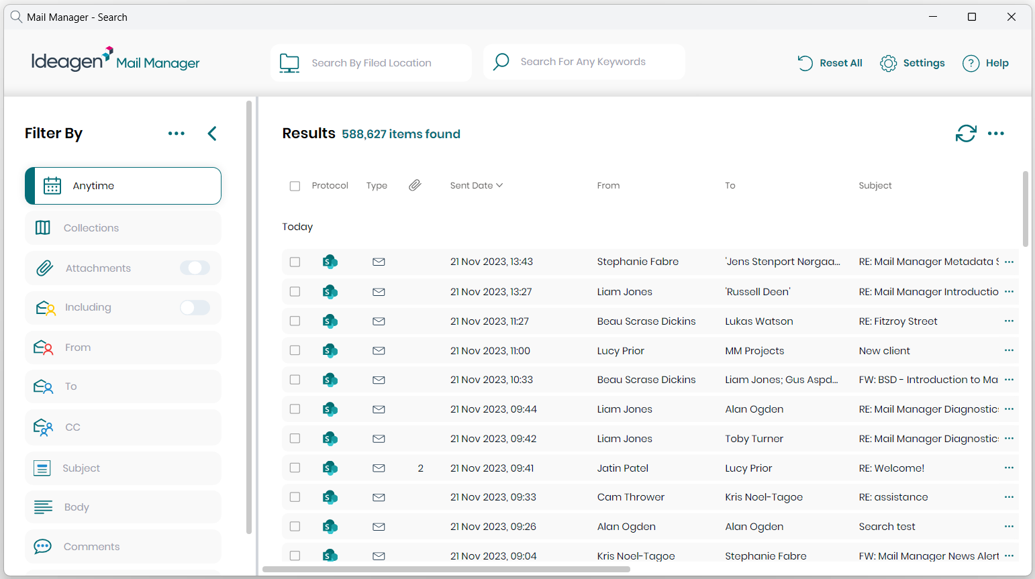Enable the Attachments filter toggle
This screenshot has height=579, width=1035.
(x=195, y=268)
